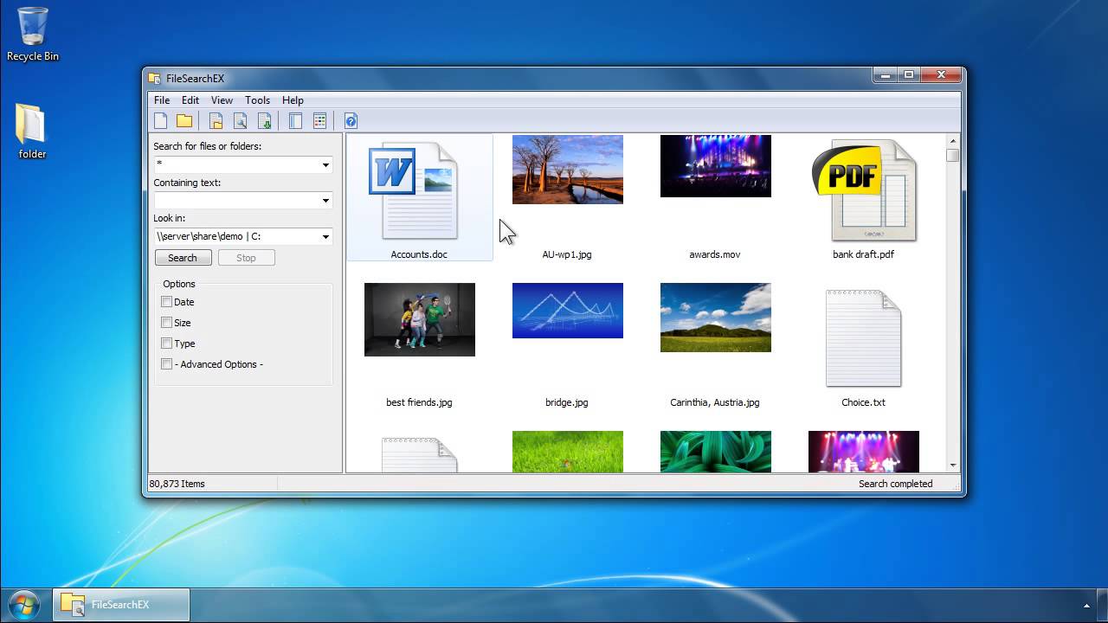
Task: Click the '80,873 Items' status text
Action: pyautogui.click(x=177, y=484)
